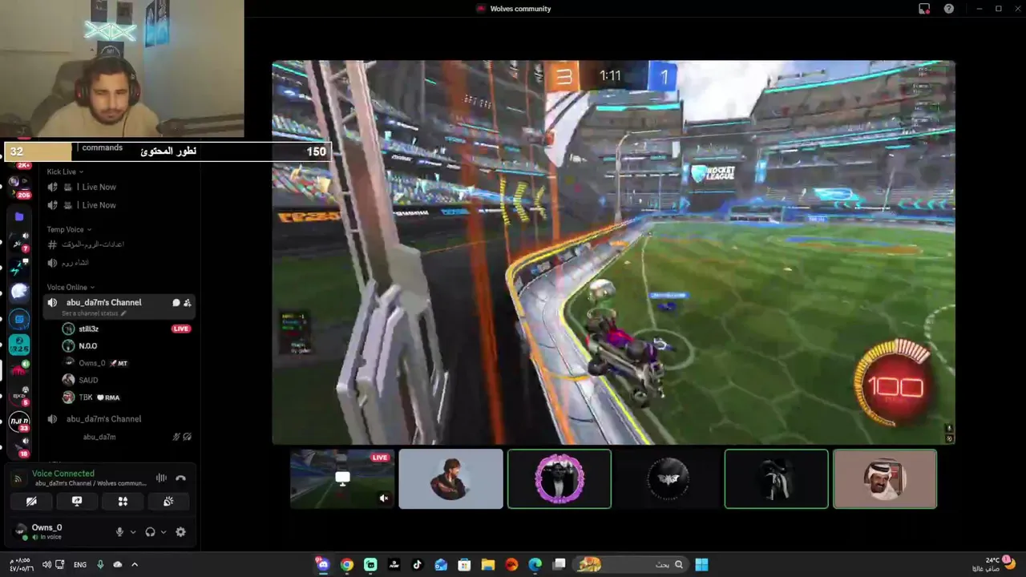Open Discord Help question mark

(x=949, y=9)
